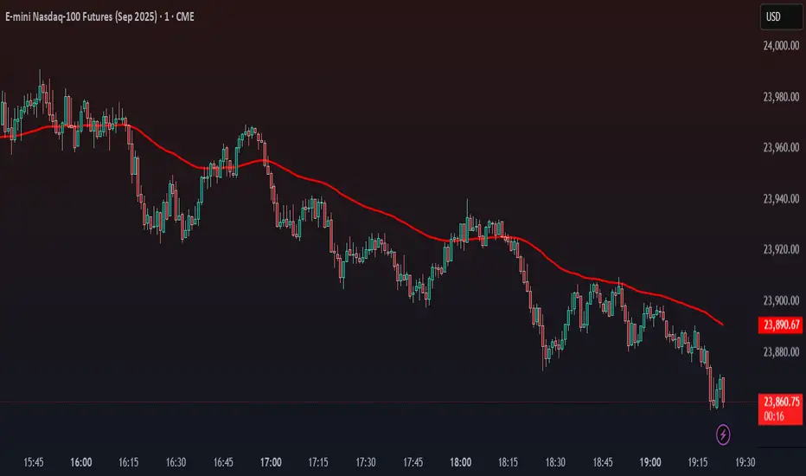Click the 23,880.00 price axis label
The image size is (806, 476).
tap(781, 352)
